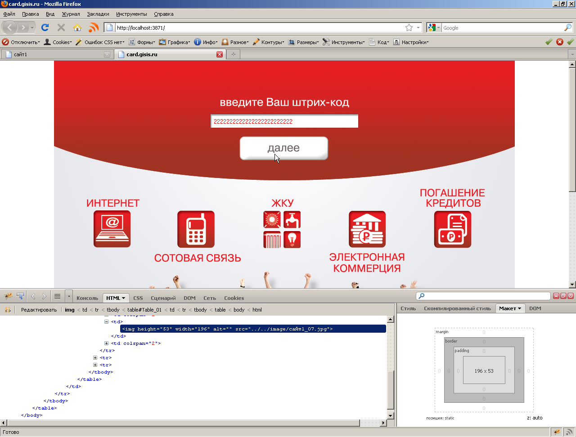
Task: Click the Firebug bug logo icon
Action: point(8,296)
